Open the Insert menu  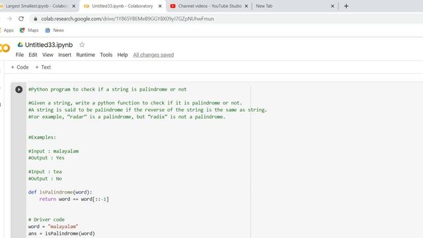65,55
